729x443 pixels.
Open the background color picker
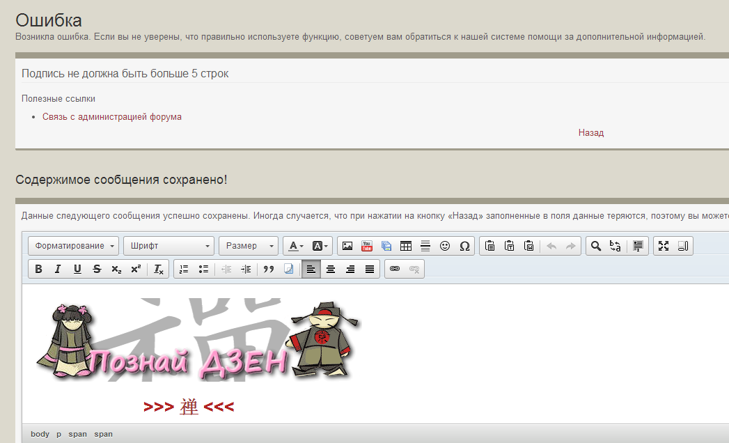320,246
